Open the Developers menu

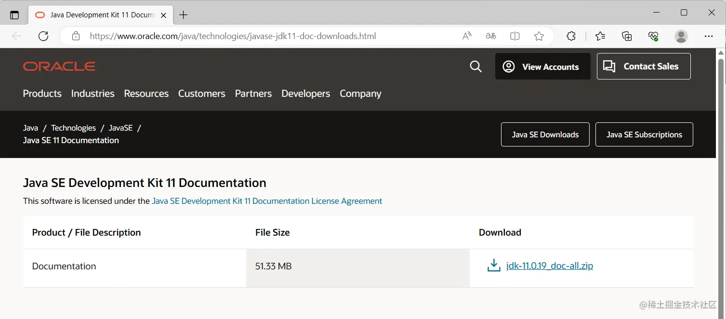click(x=306, y=93)
